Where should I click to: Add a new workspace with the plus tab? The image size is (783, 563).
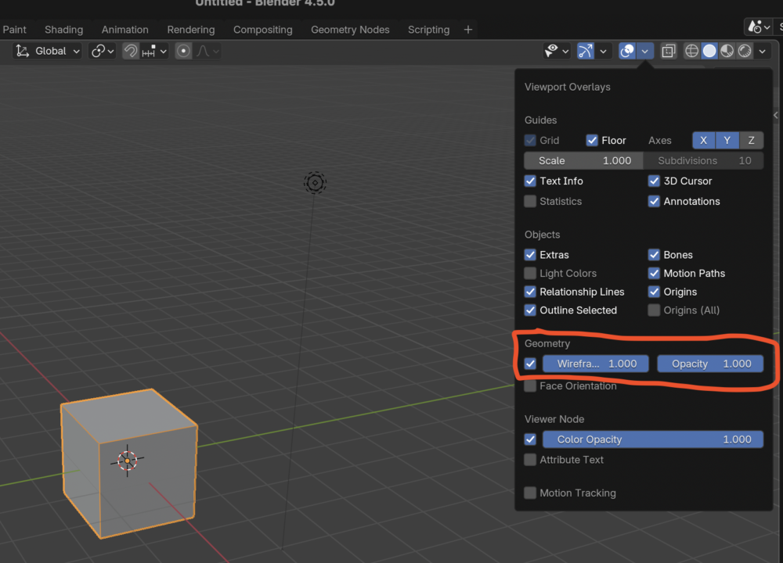(468, 30)
